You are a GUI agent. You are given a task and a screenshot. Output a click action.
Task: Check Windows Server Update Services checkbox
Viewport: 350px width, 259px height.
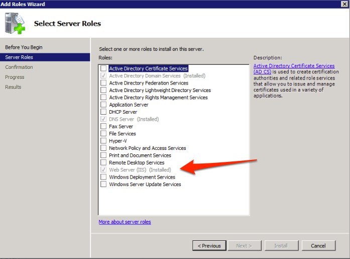103,184
